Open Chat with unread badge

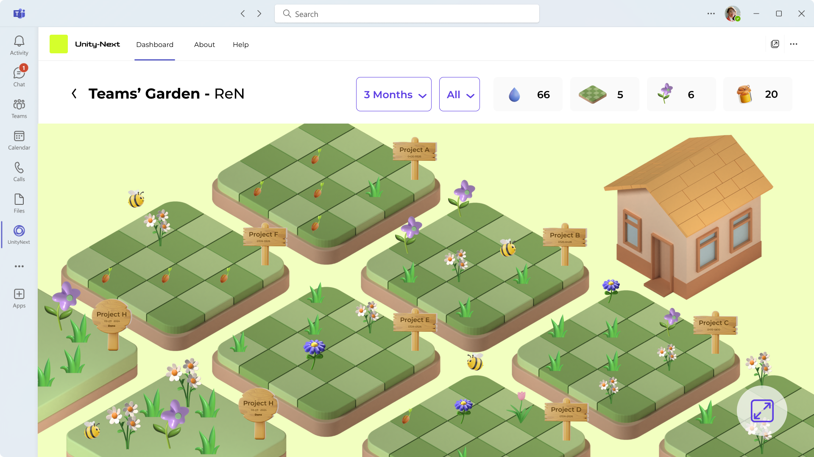pos(19,77)
